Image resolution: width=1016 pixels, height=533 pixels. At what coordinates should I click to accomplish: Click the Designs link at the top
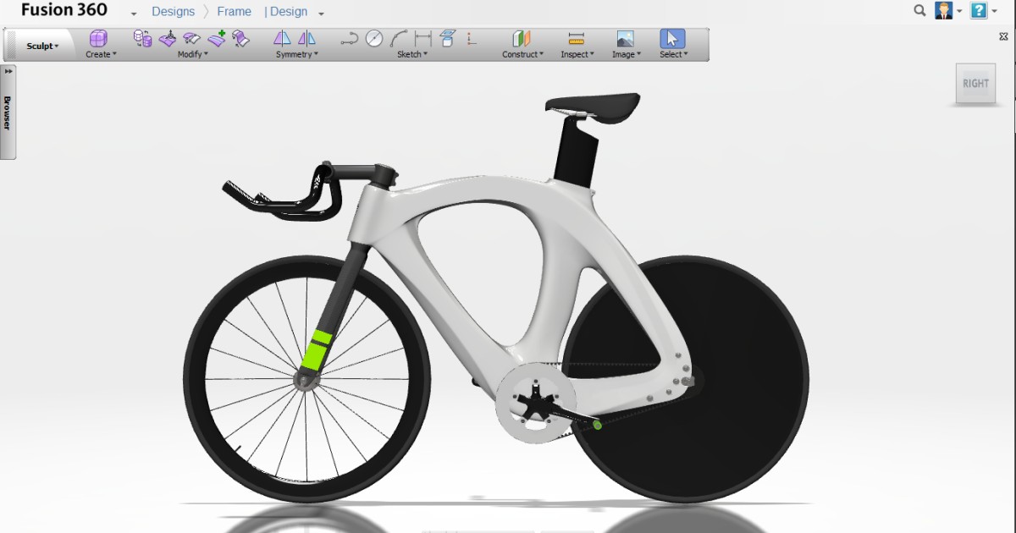point(174,11)
